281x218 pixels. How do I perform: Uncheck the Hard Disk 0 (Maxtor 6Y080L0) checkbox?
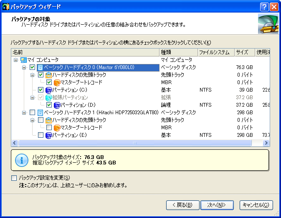pos(32,67)
